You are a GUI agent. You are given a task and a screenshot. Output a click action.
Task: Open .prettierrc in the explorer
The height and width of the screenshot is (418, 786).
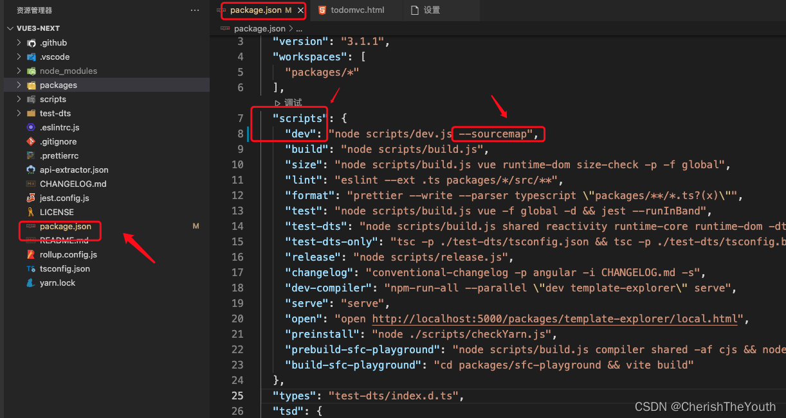point(59,155)
